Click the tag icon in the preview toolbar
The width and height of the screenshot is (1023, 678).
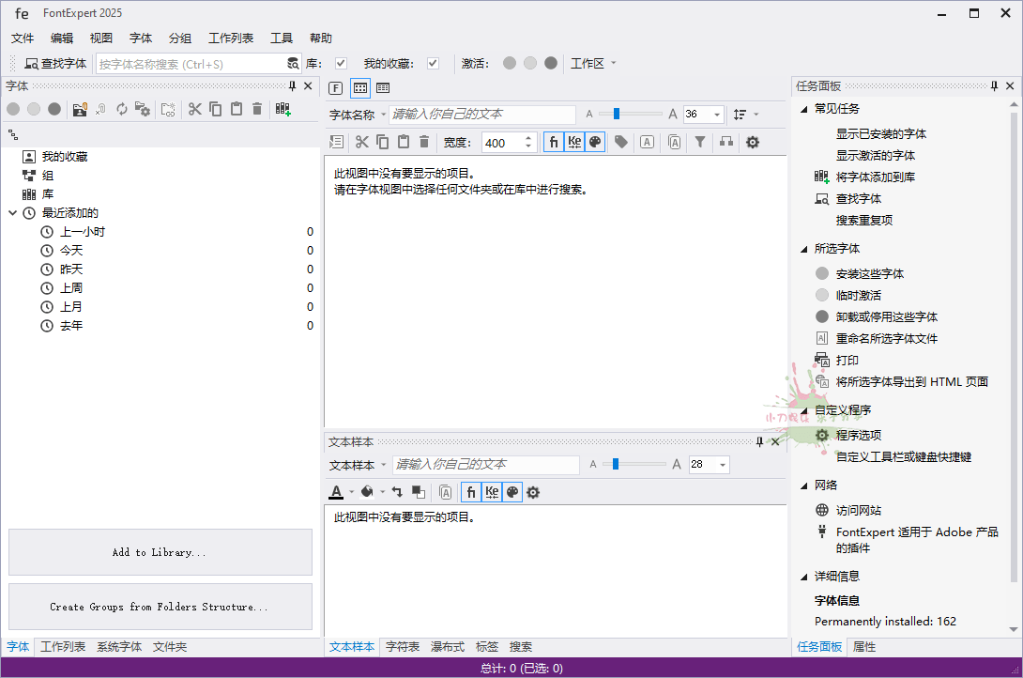tap(620, 142)
